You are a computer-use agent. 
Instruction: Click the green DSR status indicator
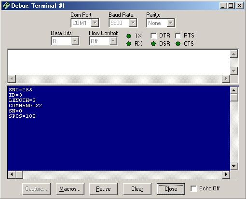(153, 44)
